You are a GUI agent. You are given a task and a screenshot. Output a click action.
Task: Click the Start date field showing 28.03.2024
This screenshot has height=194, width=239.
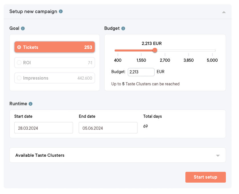coord(43,128)
